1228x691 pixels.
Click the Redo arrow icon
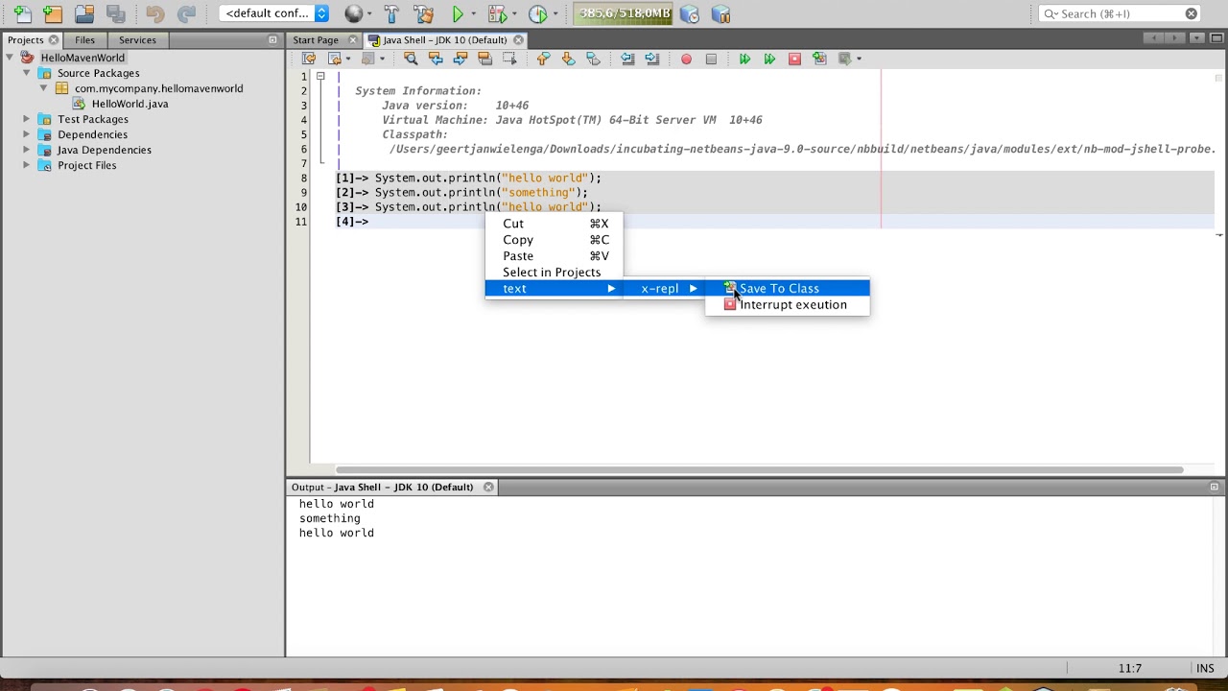pyautogui.click(x=187, y=14)
